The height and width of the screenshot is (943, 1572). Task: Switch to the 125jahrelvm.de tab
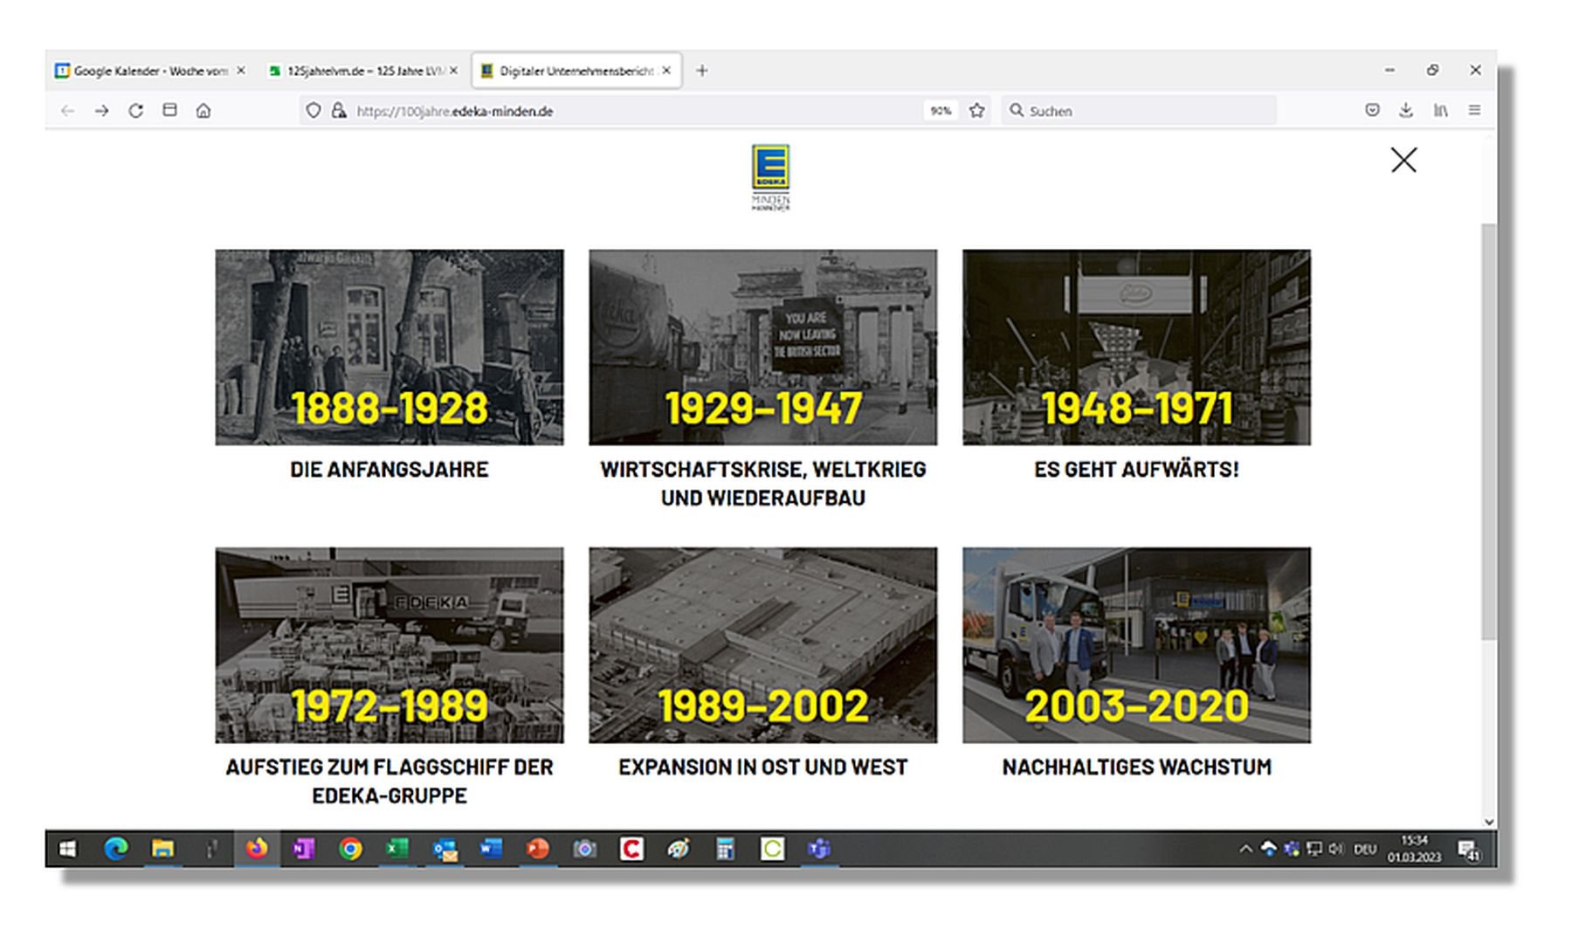click(362, 71)
